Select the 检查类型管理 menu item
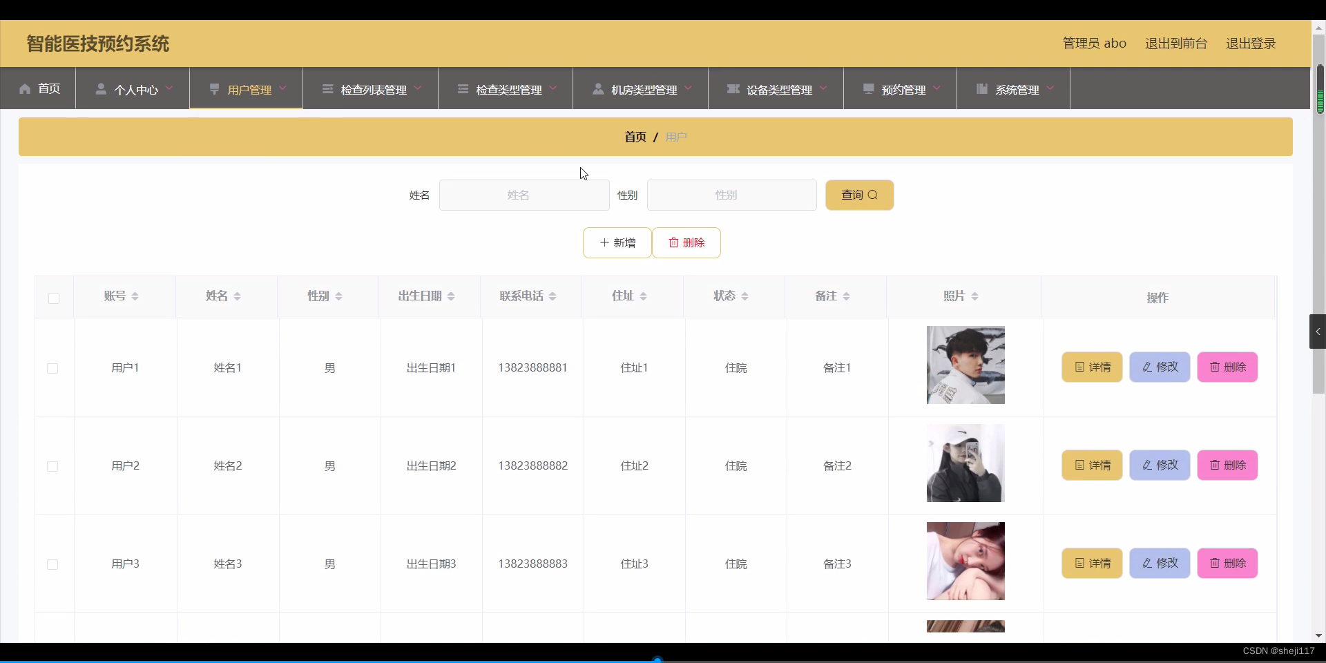Image resolution: width=1326 pixels, height=663 pixels. coord(508,89)
